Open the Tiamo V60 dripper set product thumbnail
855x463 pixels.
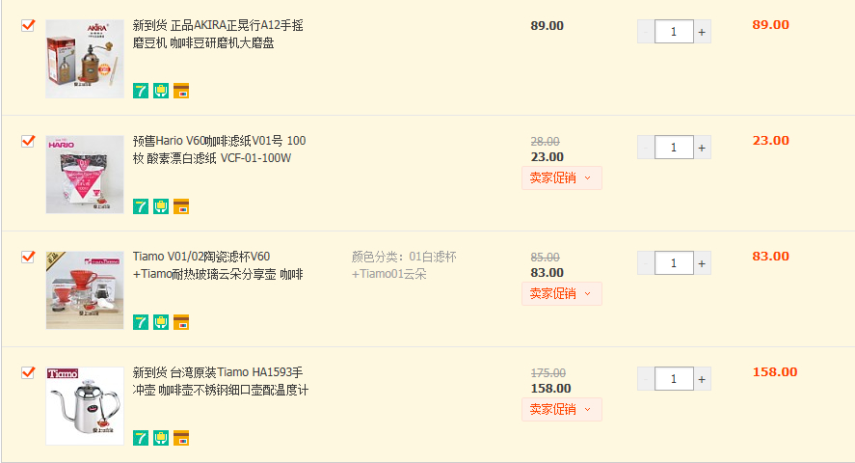tap(85, 289)
